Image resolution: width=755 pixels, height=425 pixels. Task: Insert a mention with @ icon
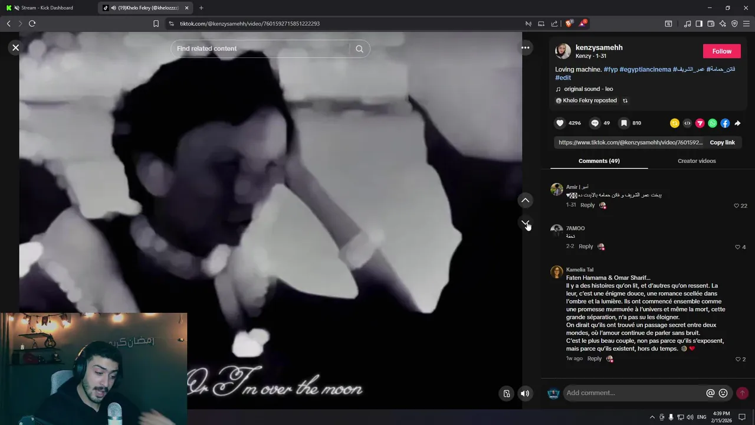click(x=710, y=393)
